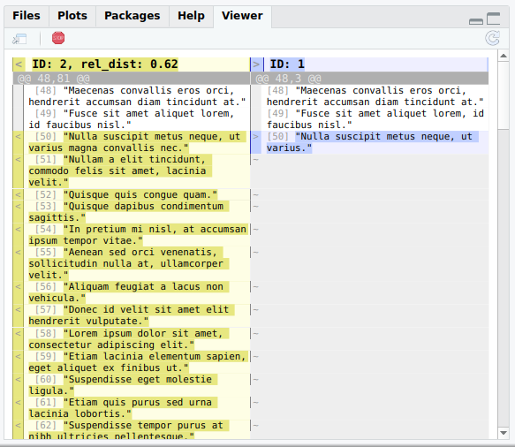Click the 'ID: 2, rel_dist: 0.62' header
The image size is (515, 447).
pos(105,64)
